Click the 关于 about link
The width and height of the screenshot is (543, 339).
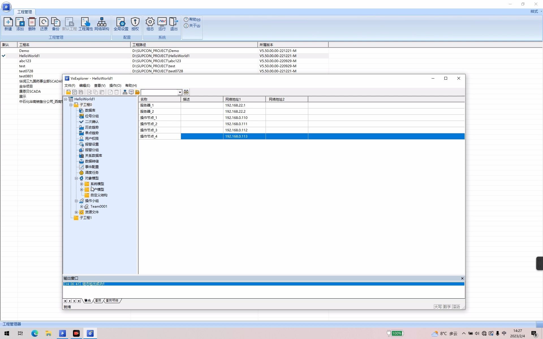coord(192,26)
